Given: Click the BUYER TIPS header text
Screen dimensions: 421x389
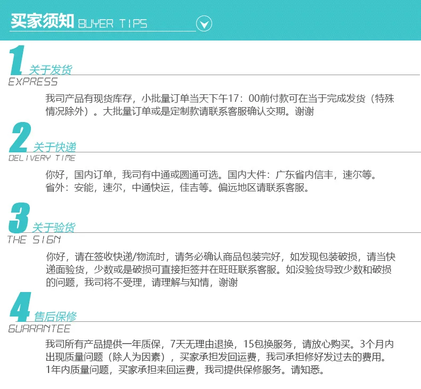Looking at the screenshot, I should [x=112, y=23].
